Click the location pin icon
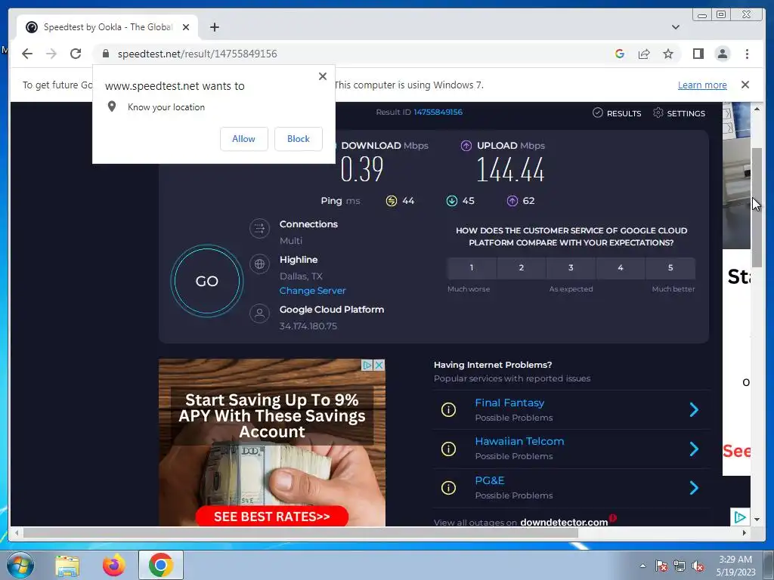The width and height of the screenshot is (774, 580). [112, 106]
